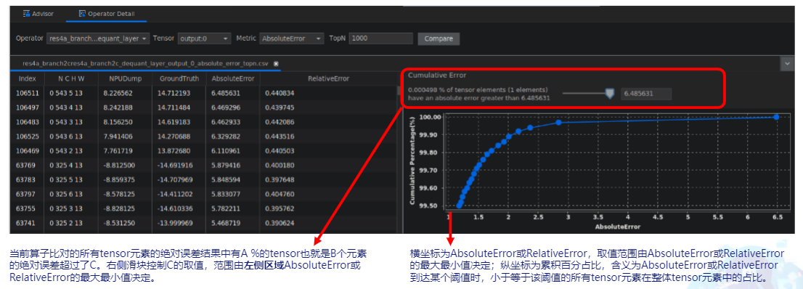The height and width of the screenshot is (289, 803).
Task: Select row with index 106497
Action: tap(203, 107)
